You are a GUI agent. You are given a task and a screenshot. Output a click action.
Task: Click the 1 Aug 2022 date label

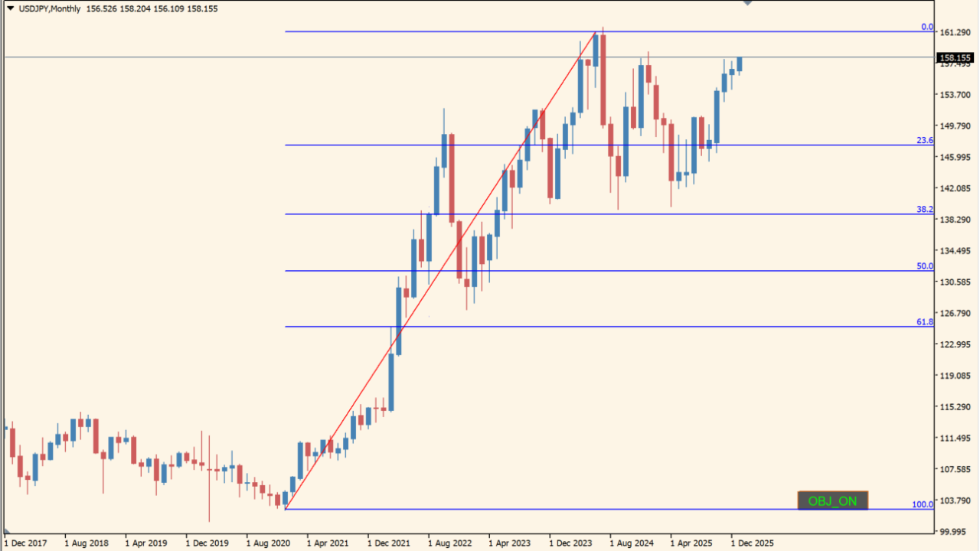(x=450, y=543)
